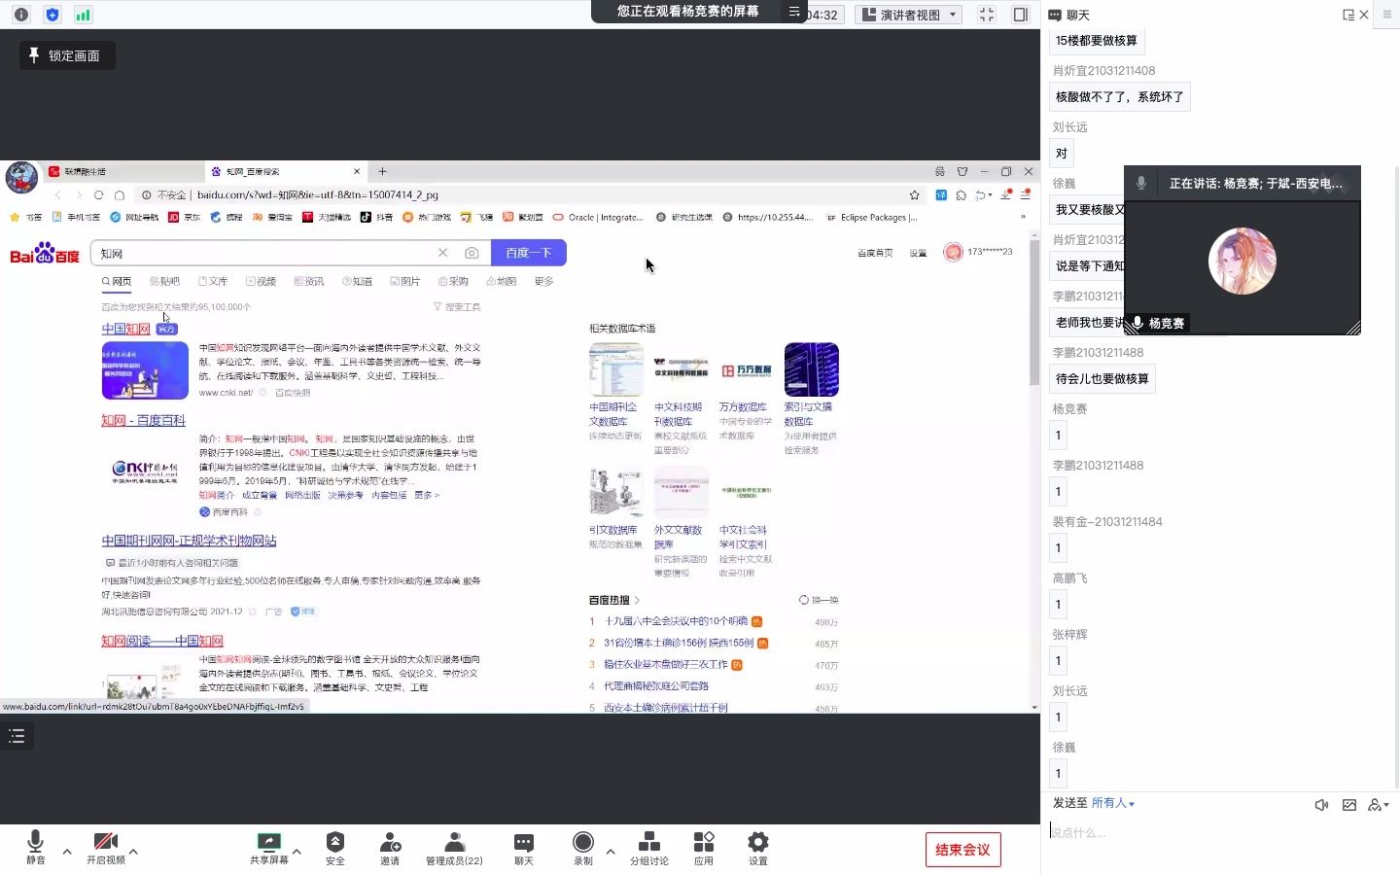Open chat panel hamburger menu at far right
Viewport: 1400px width, 875px height.
(1386, 15)
